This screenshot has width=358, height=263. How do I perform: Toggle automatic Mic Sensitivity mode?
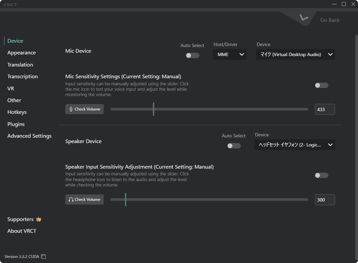pos(321,85)
